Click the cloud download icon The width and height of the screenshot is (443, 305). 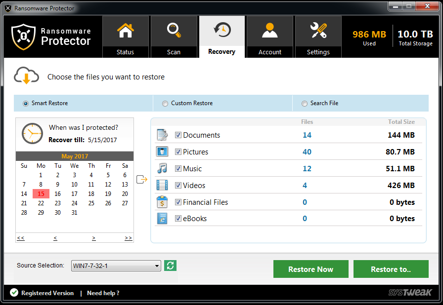[x=26, y=76]
